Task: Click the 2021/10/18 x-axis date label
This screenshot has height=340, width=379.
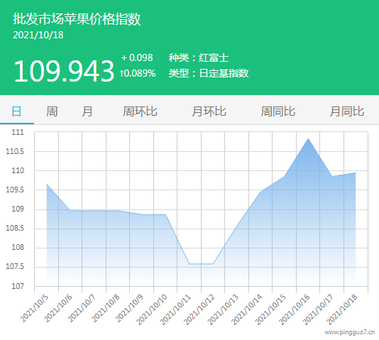Action: tap(341, 309)
